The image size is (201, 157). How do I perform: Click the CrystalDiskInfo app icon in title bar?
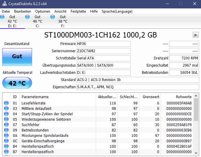pyautogui.click(x=5, y=4)
